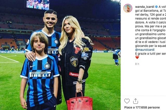Like the post with the heart icon
The width and height of the screenshot is (166, 110).
[127, 101]
